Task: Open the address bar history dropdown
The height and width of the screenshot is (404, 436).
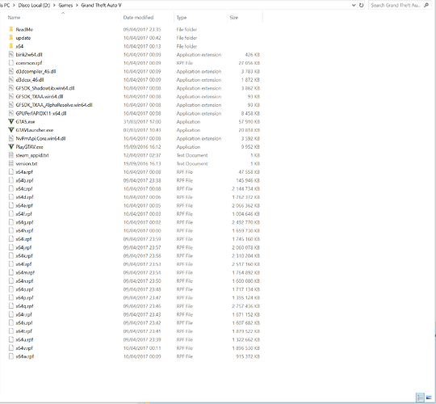Action: pyautogui.click(x=354, y=5)
